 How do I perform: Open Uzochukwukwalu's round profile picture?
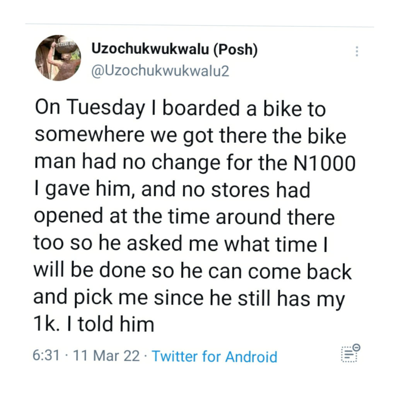pyautogui.click(x=58, y=58)
